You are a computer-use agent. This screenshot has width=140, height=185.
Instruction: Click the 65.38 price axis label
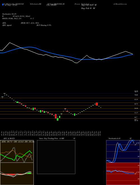click(136, 99)
